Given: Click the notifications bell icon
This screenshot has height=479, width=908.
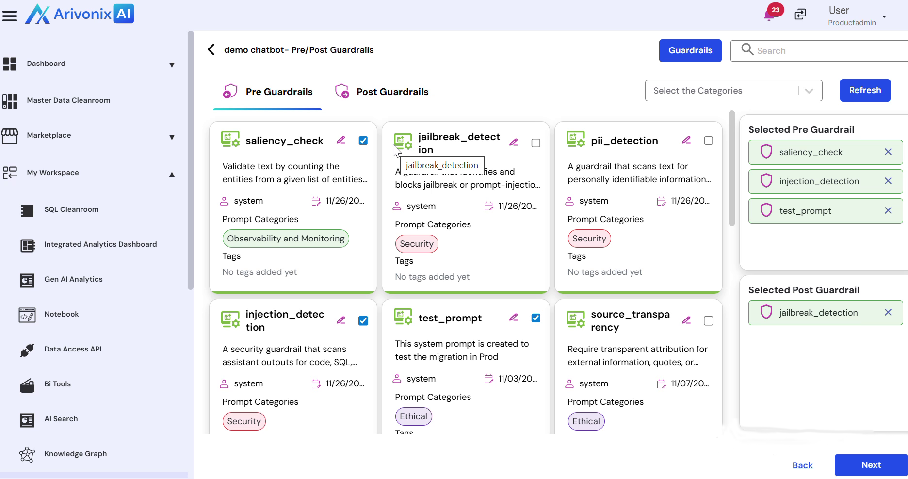Looking at the screenshot, I should pos(769,15).
